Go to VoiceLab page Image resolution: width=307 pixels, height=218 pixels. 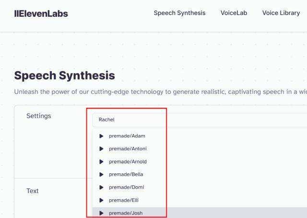[x=234, y=13]
